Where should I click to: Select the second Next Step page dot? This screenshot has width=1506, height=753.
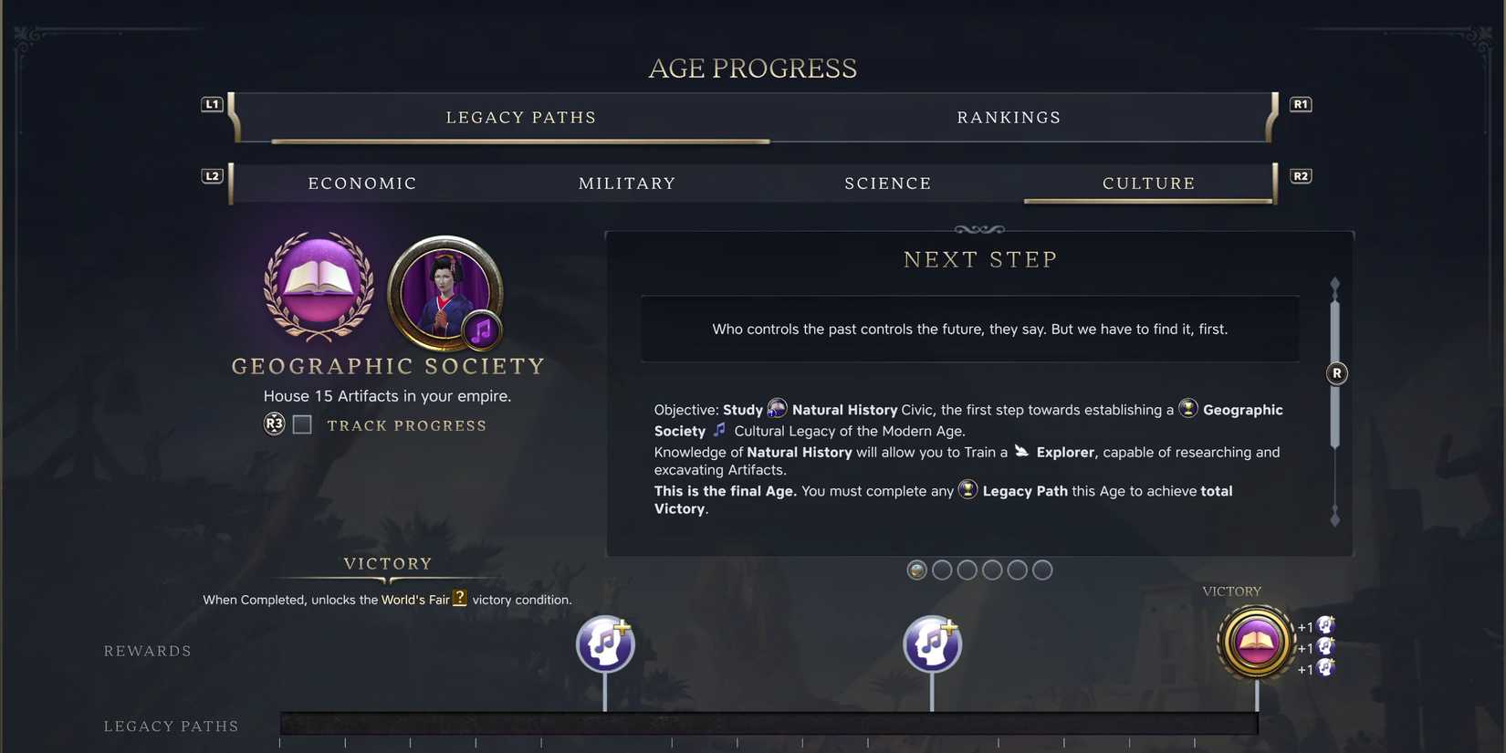pyautogui.click(x=942, y=570)
